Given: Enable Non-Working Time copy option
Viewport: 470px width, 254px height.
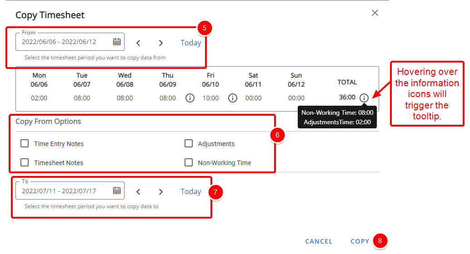Looking at the screenshot, I should point(189,162).
